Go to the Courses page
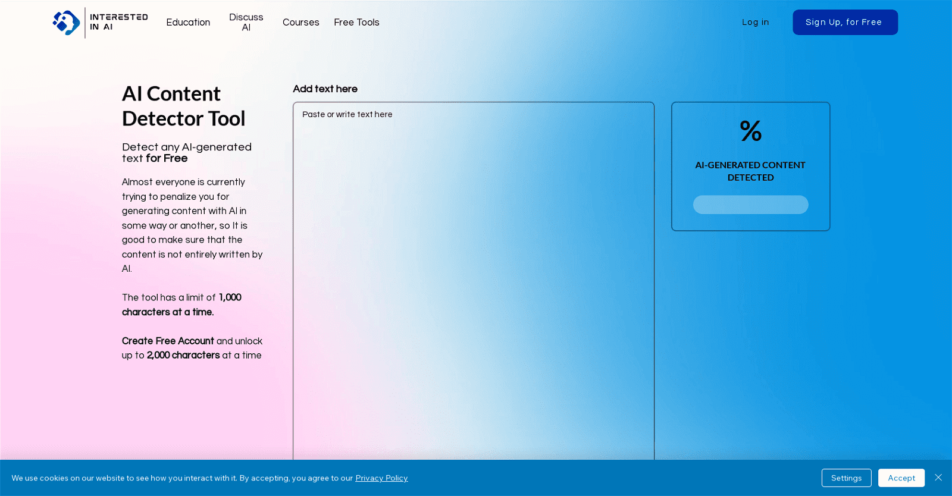952x496 pixels. point(300,23)
